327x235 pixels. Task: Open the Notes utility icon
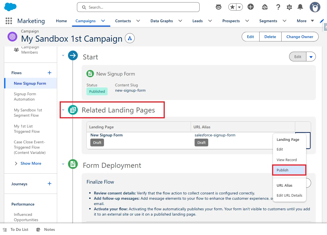coord(38,230)
